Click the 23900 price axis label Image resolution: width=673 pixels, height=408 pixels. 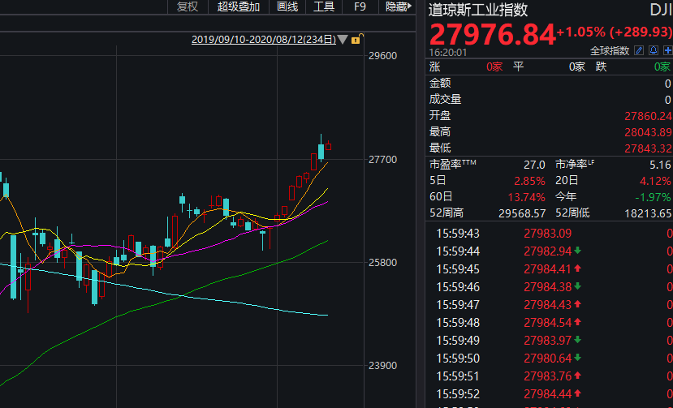[383, 366]
